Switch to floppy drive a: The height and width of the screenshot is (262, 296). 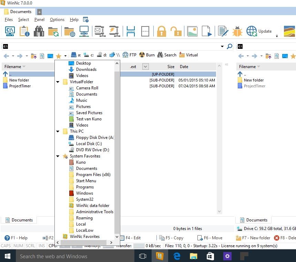tap(76, 55)
